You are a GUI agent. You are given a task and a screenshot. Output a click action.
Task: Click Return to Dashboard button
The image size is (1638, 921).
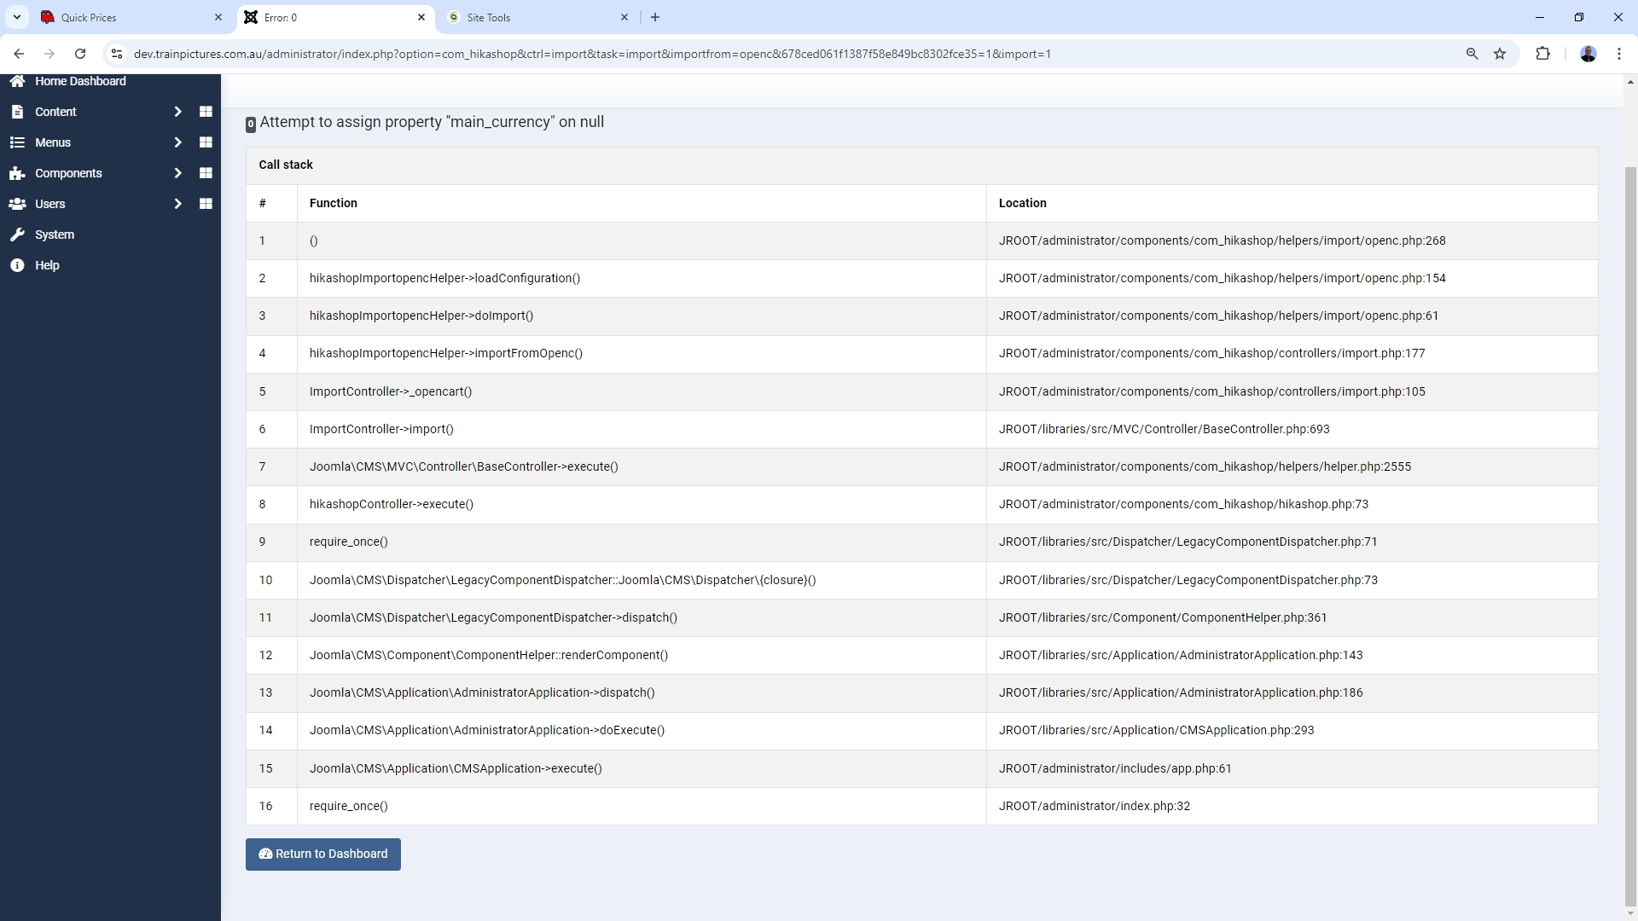pyautogui.click(x=323, y=854)
